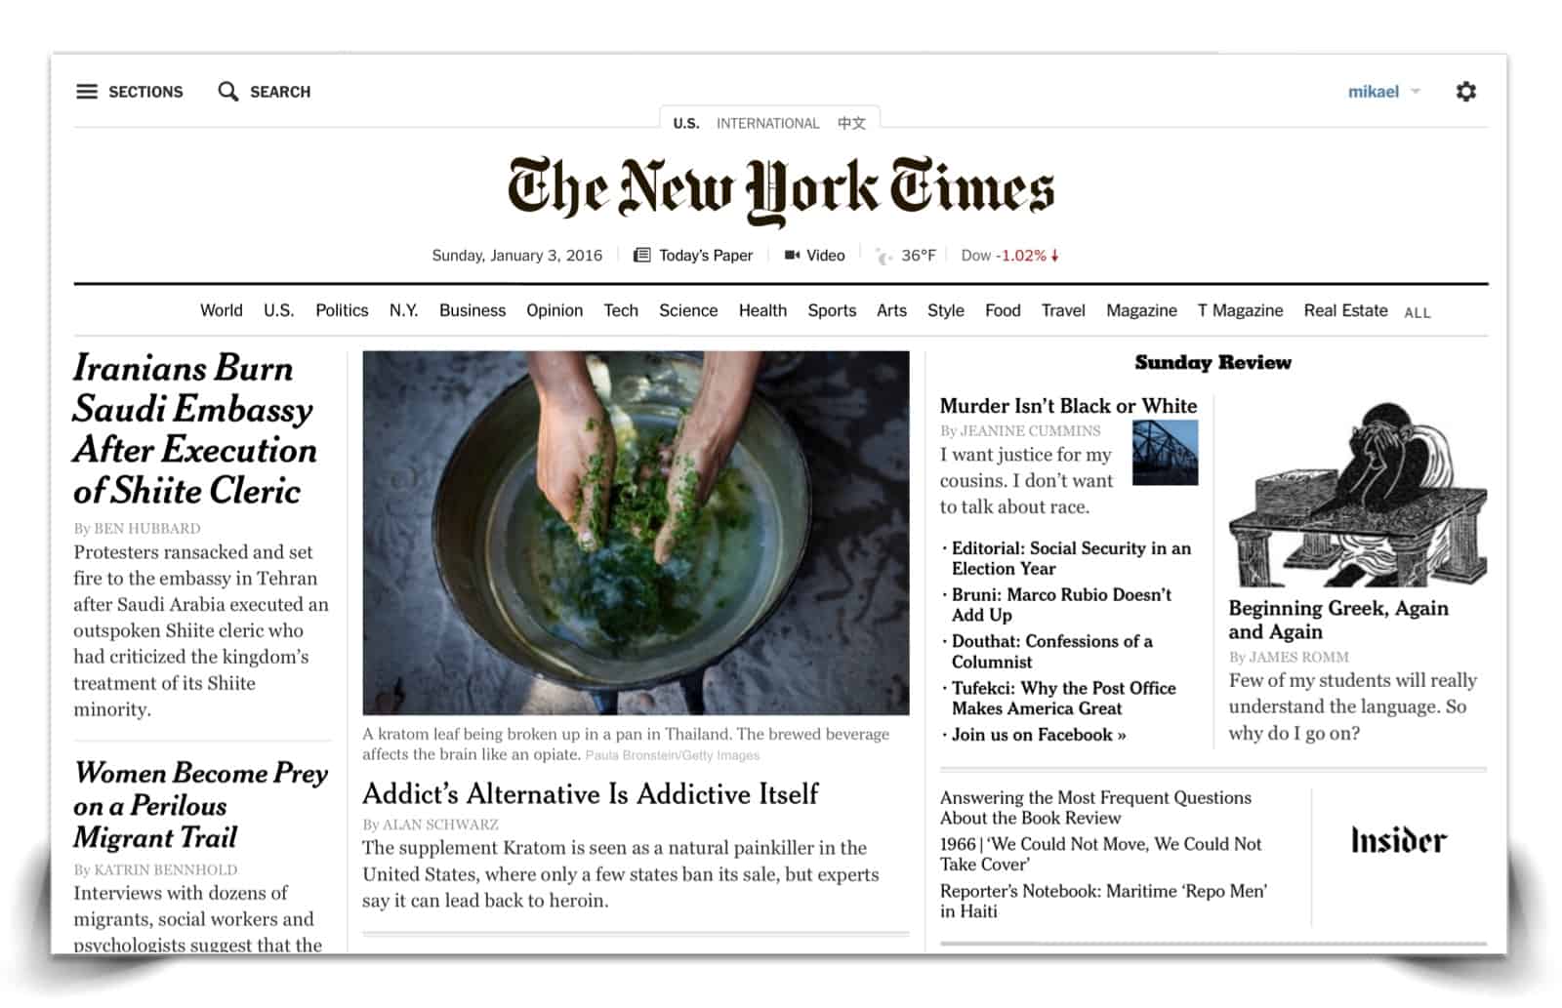Switch to the Chinese 中文 edition
Viewport: 1562px width, 1008px height.
click(851, 123)
